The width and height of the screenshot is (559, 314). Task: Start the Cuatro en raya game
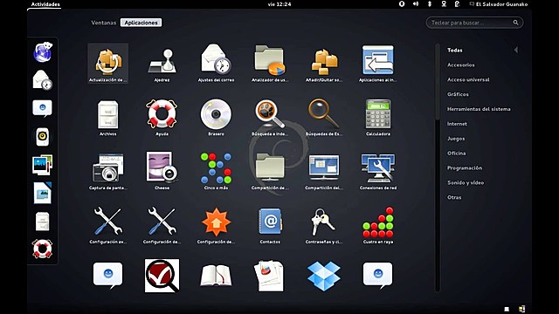378,225
